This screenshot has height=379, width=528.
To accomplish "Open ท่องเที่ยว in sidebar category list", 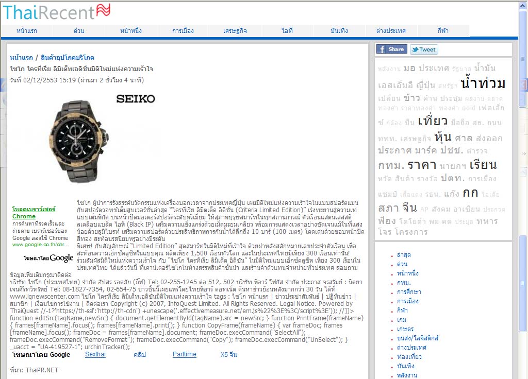I will click(x=409, y=357).
